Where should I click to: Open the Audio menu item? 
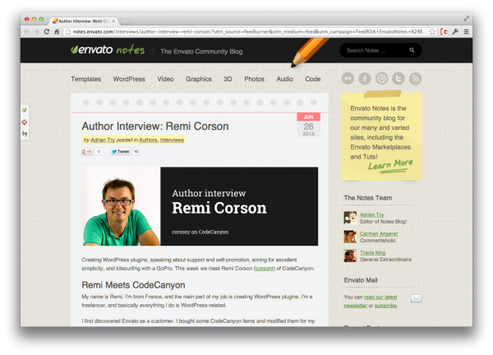pyautogui.click(x=285, y=79)
